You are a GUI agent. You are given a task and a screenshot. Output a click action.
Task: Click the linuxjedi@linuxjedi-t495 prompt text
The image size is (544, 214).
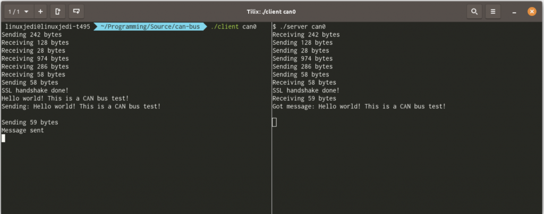(x=47, y=27)
